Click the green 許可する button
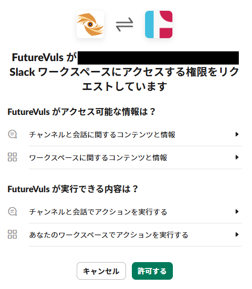Viewport: 252px width, 289px height. tap(152, 271)
